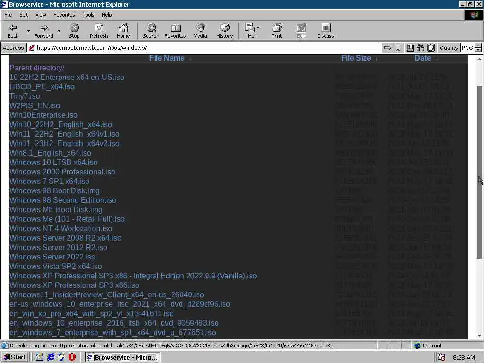This screenshot has width=484, height=363.
Task: Launch Internet Explorer from quick launch
Action: pyautogui.click(x=51, y=357)
